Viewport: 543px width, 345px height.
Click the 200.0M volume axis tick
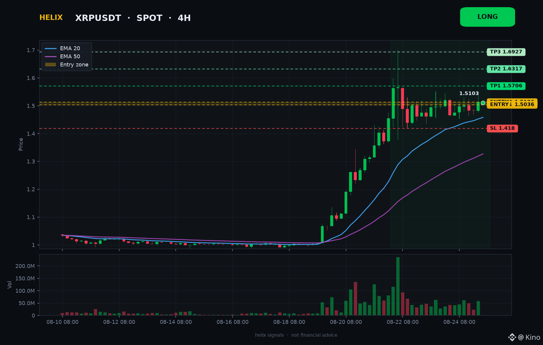pyautogui.click(x=25, y=266)
